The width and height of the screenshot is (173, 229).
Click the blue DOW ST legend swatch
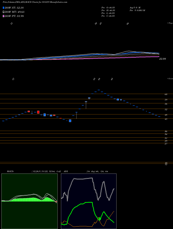3,8
